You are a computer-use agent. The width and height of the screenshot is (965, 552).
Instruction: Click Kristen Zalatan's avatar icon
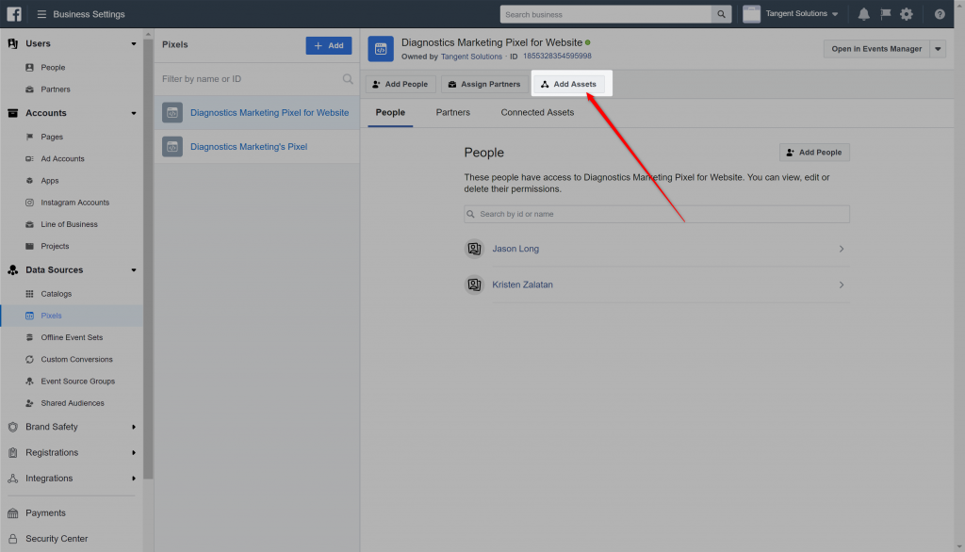475,284
